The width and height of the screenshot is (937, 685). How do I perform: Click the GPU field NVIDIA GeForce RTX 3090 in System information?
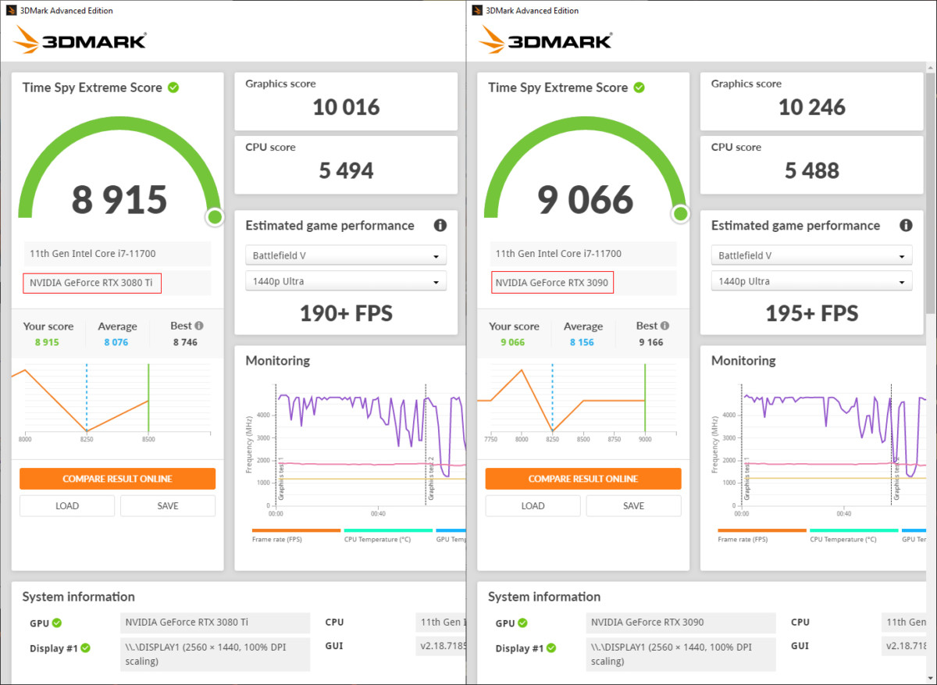click(682, 623)
